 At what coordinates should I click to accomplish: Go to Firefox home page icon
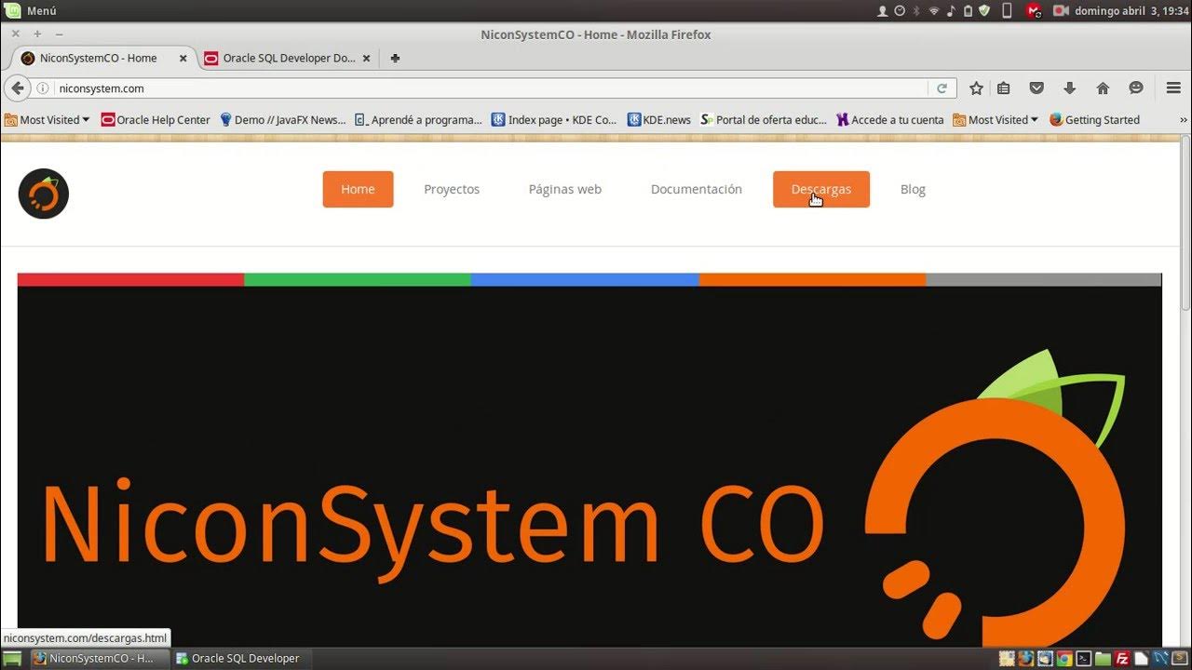pyautogui.click(x=1103, y=88)
